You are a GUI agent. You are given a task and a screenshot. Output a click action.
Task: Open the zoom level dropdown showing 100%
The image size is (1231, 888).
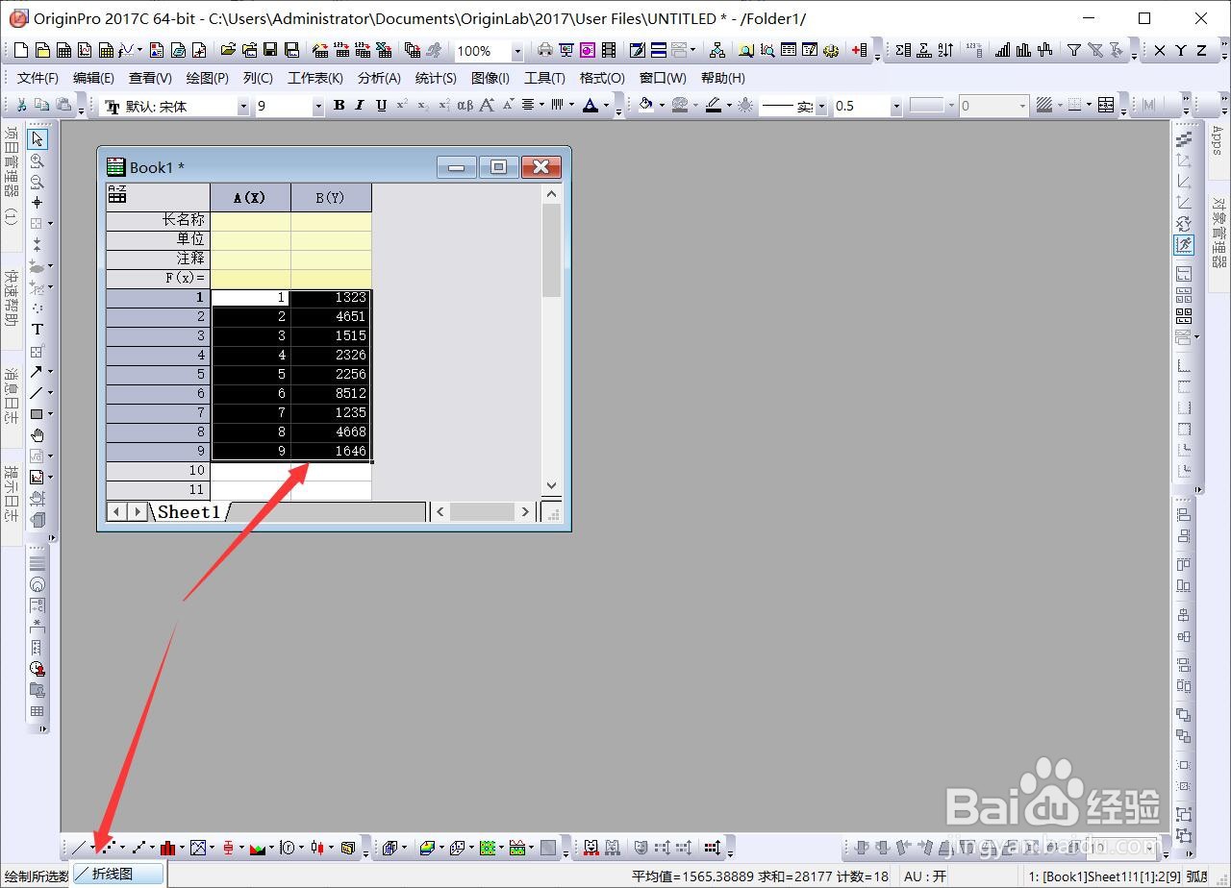(517, 52)
